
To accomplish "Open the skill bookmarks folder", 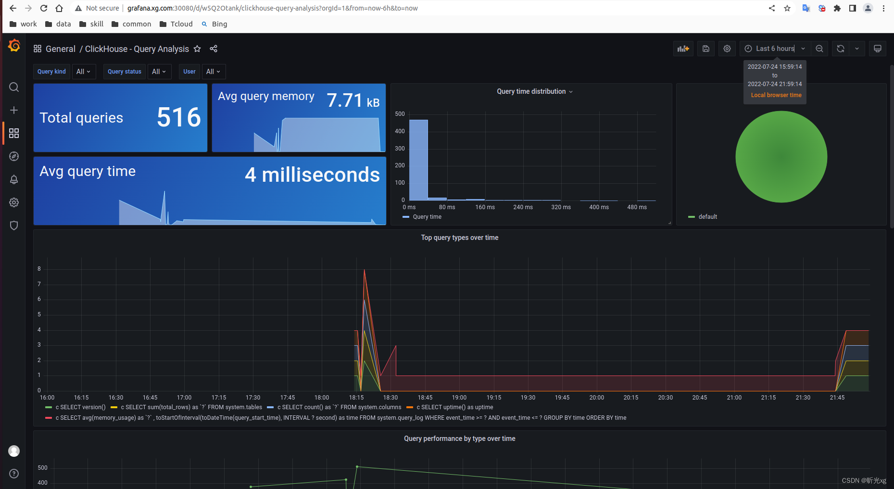I will tap(91, 24).
